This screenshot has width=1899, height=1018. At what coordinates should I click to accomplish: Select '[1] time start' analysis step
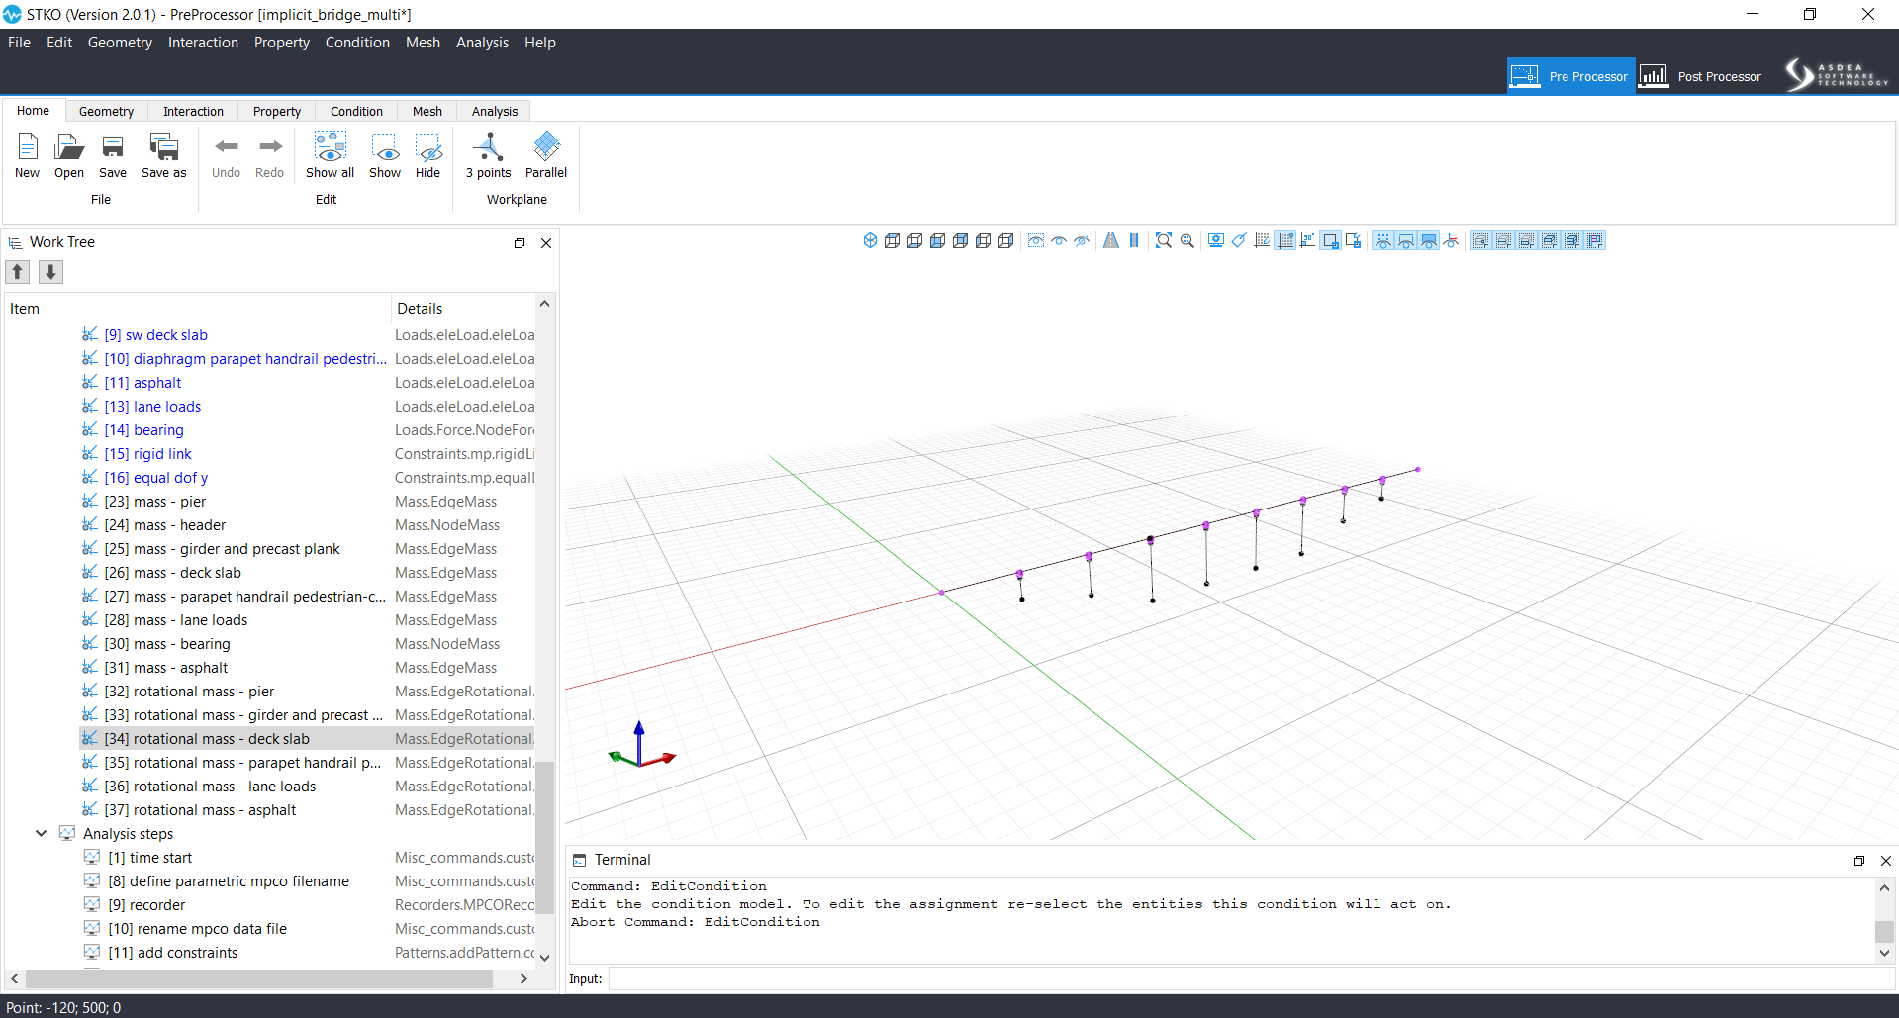coord(150,858)
